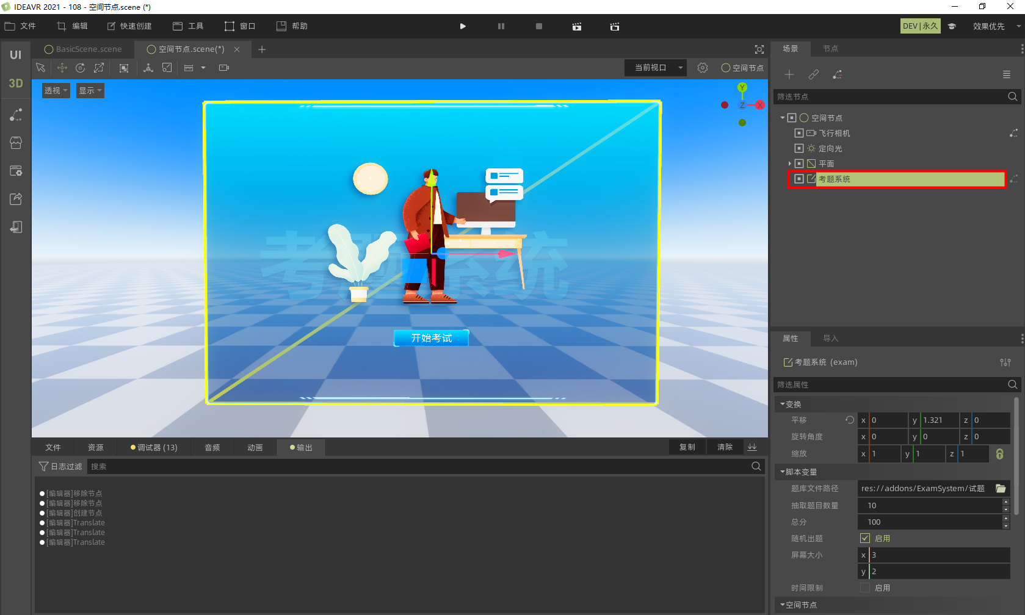Play the scene
Image resolution: width=1025 pixels, height=615 pixels.
463,26
